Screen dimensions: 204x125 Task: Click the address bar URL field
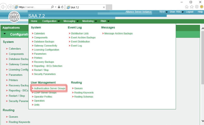pyautogui.click(x=34, y=7)
